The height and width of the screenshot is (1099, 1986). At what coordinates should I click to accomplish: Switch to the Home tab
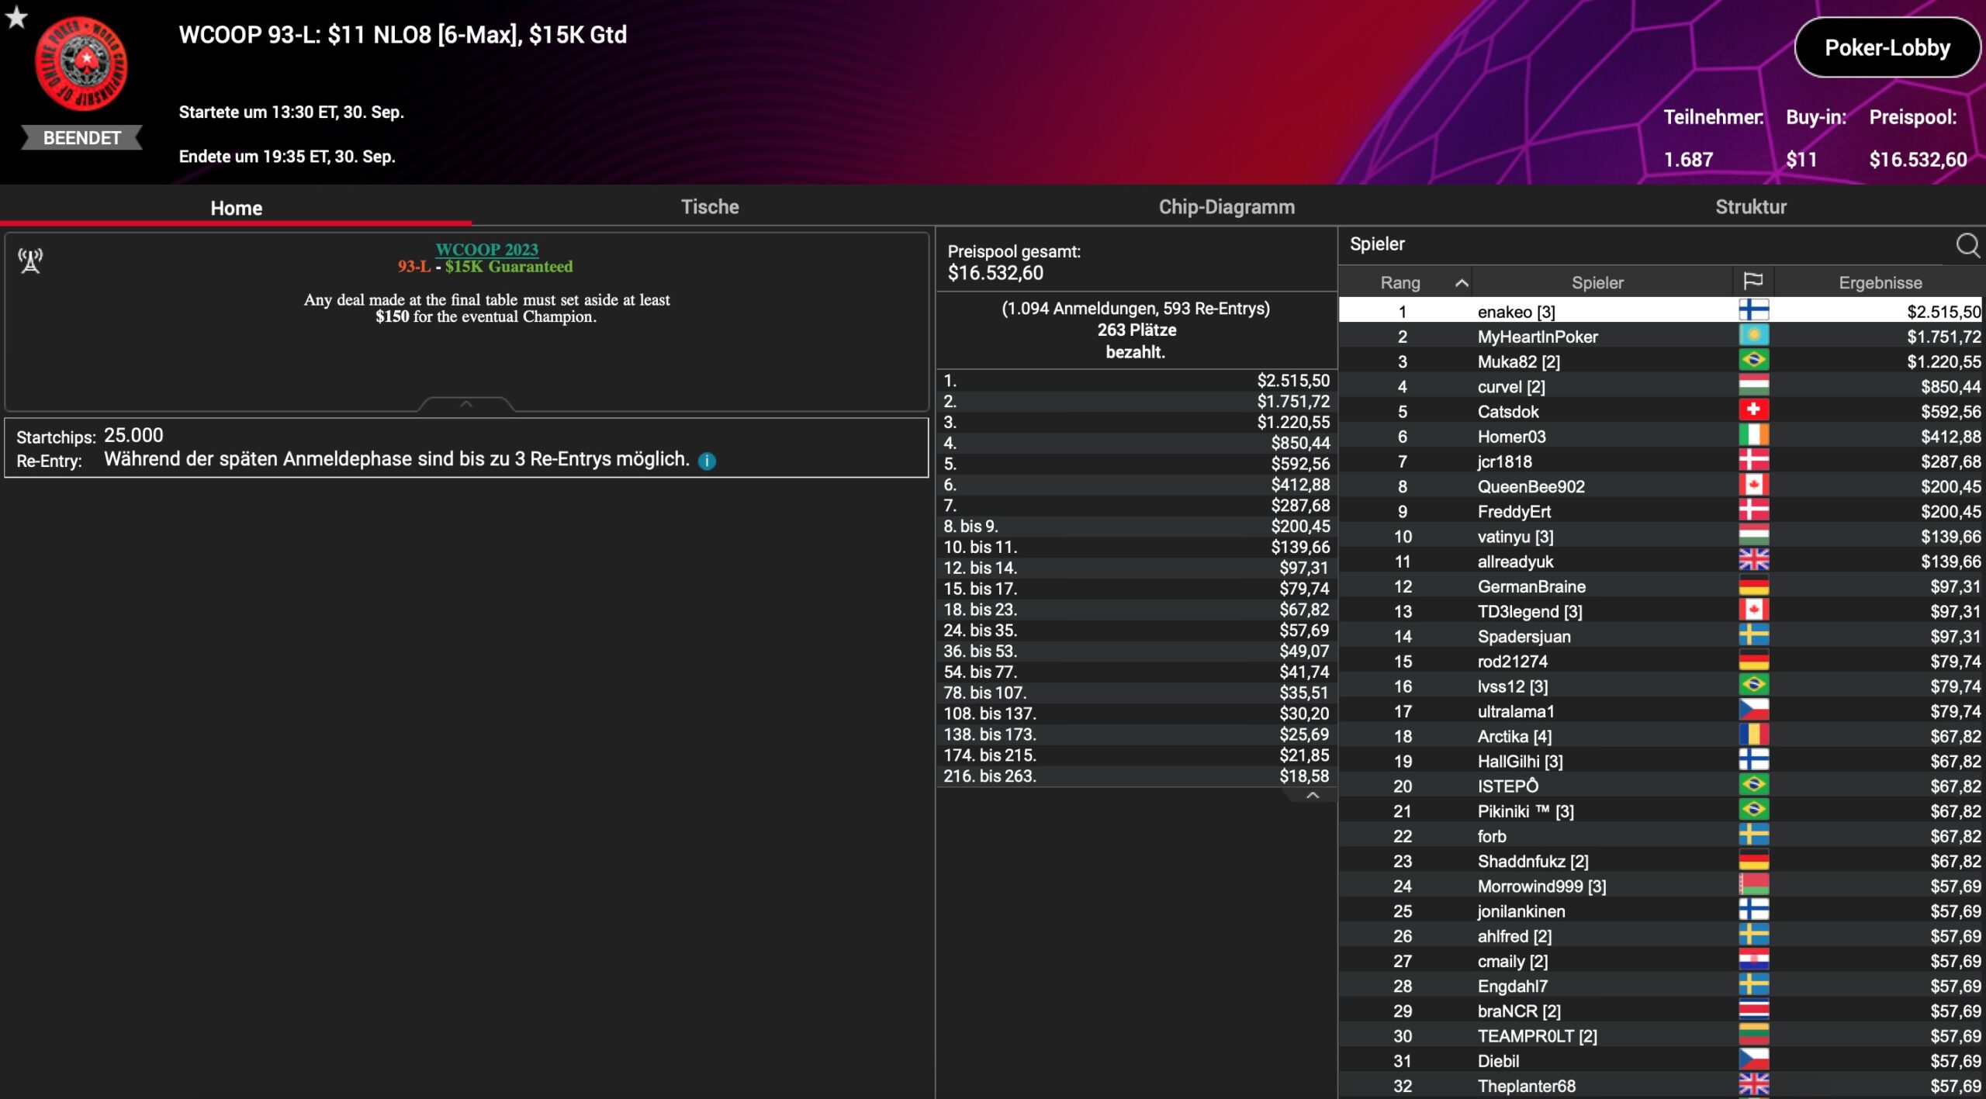[236, 208]
